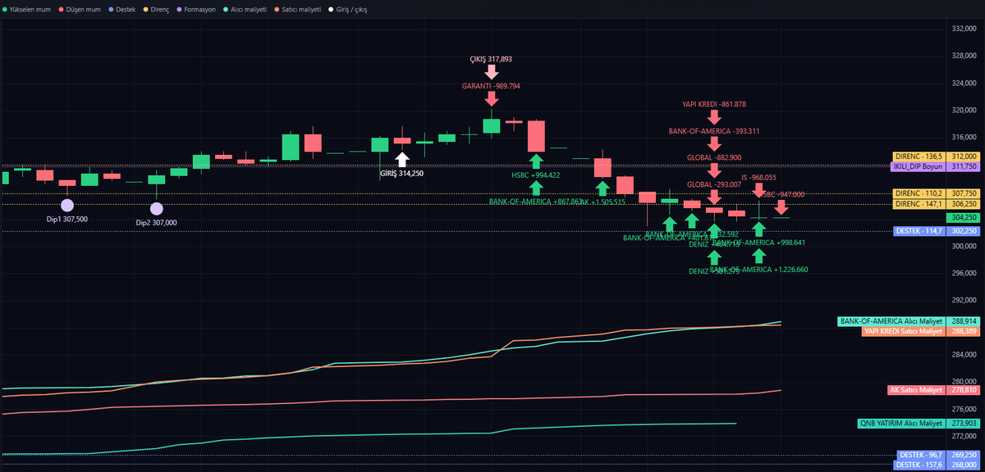Click the GARANTI -989.794 text label
985x472 pixels.
coord(491,85)
